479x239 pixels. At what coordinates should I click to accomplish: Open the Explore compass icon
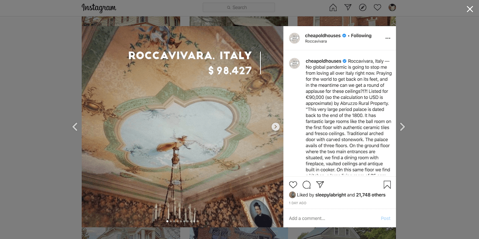(x=362, y=8)
